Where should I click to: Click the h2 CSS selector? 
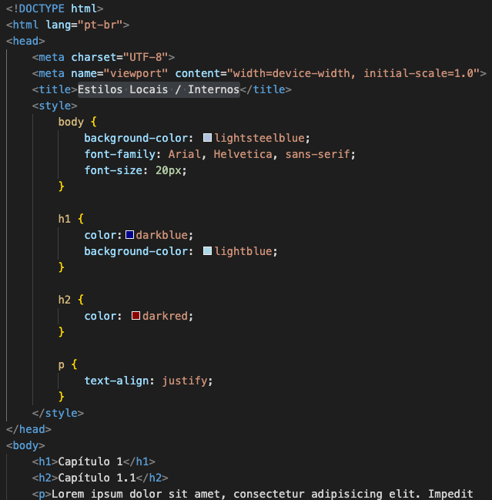[65, 300]
